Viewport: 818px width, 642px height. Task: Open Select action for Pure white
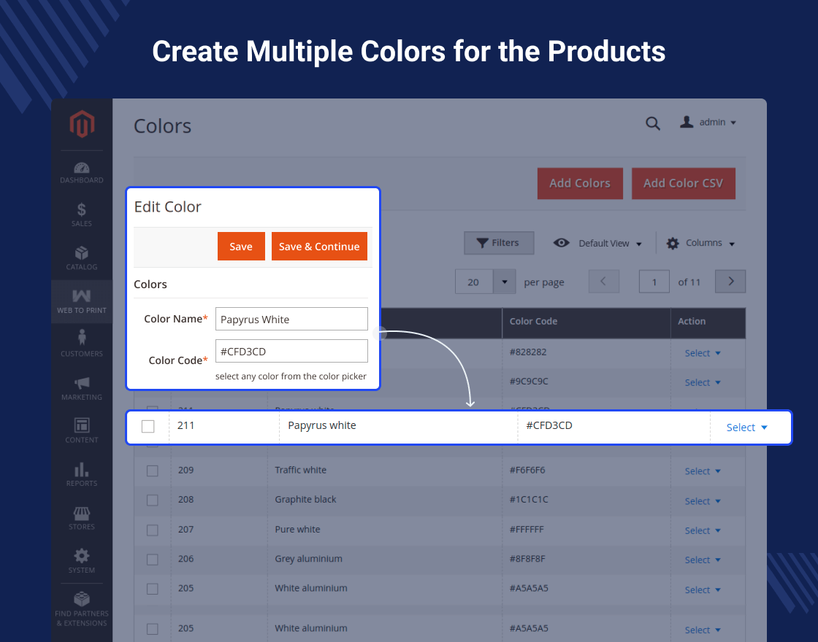tap(702, 530)
